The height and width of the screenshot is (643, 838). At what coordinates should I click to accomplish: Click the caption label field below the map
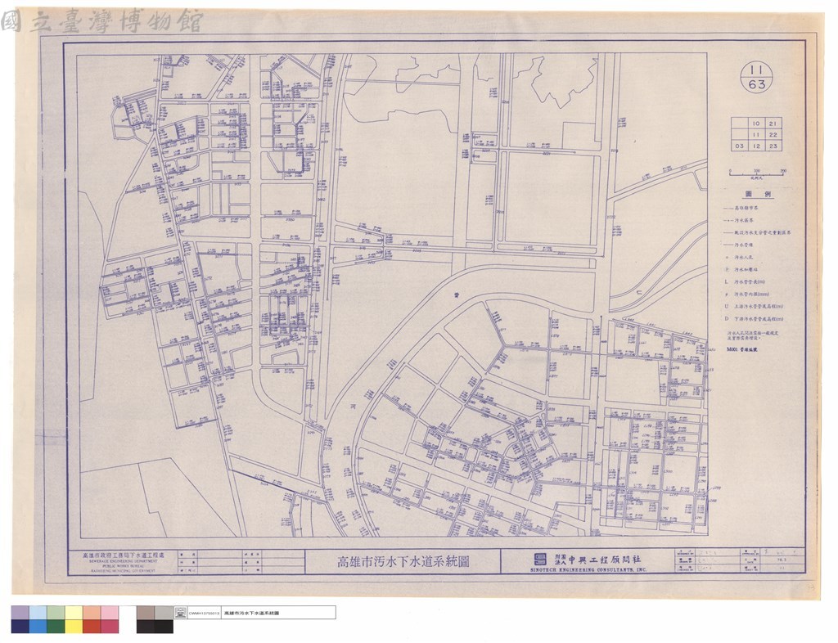click(278, 613)
